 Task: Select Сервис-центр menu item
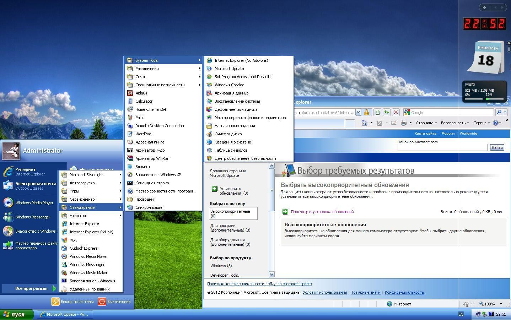pyautogui.click(x=91, y=199)
